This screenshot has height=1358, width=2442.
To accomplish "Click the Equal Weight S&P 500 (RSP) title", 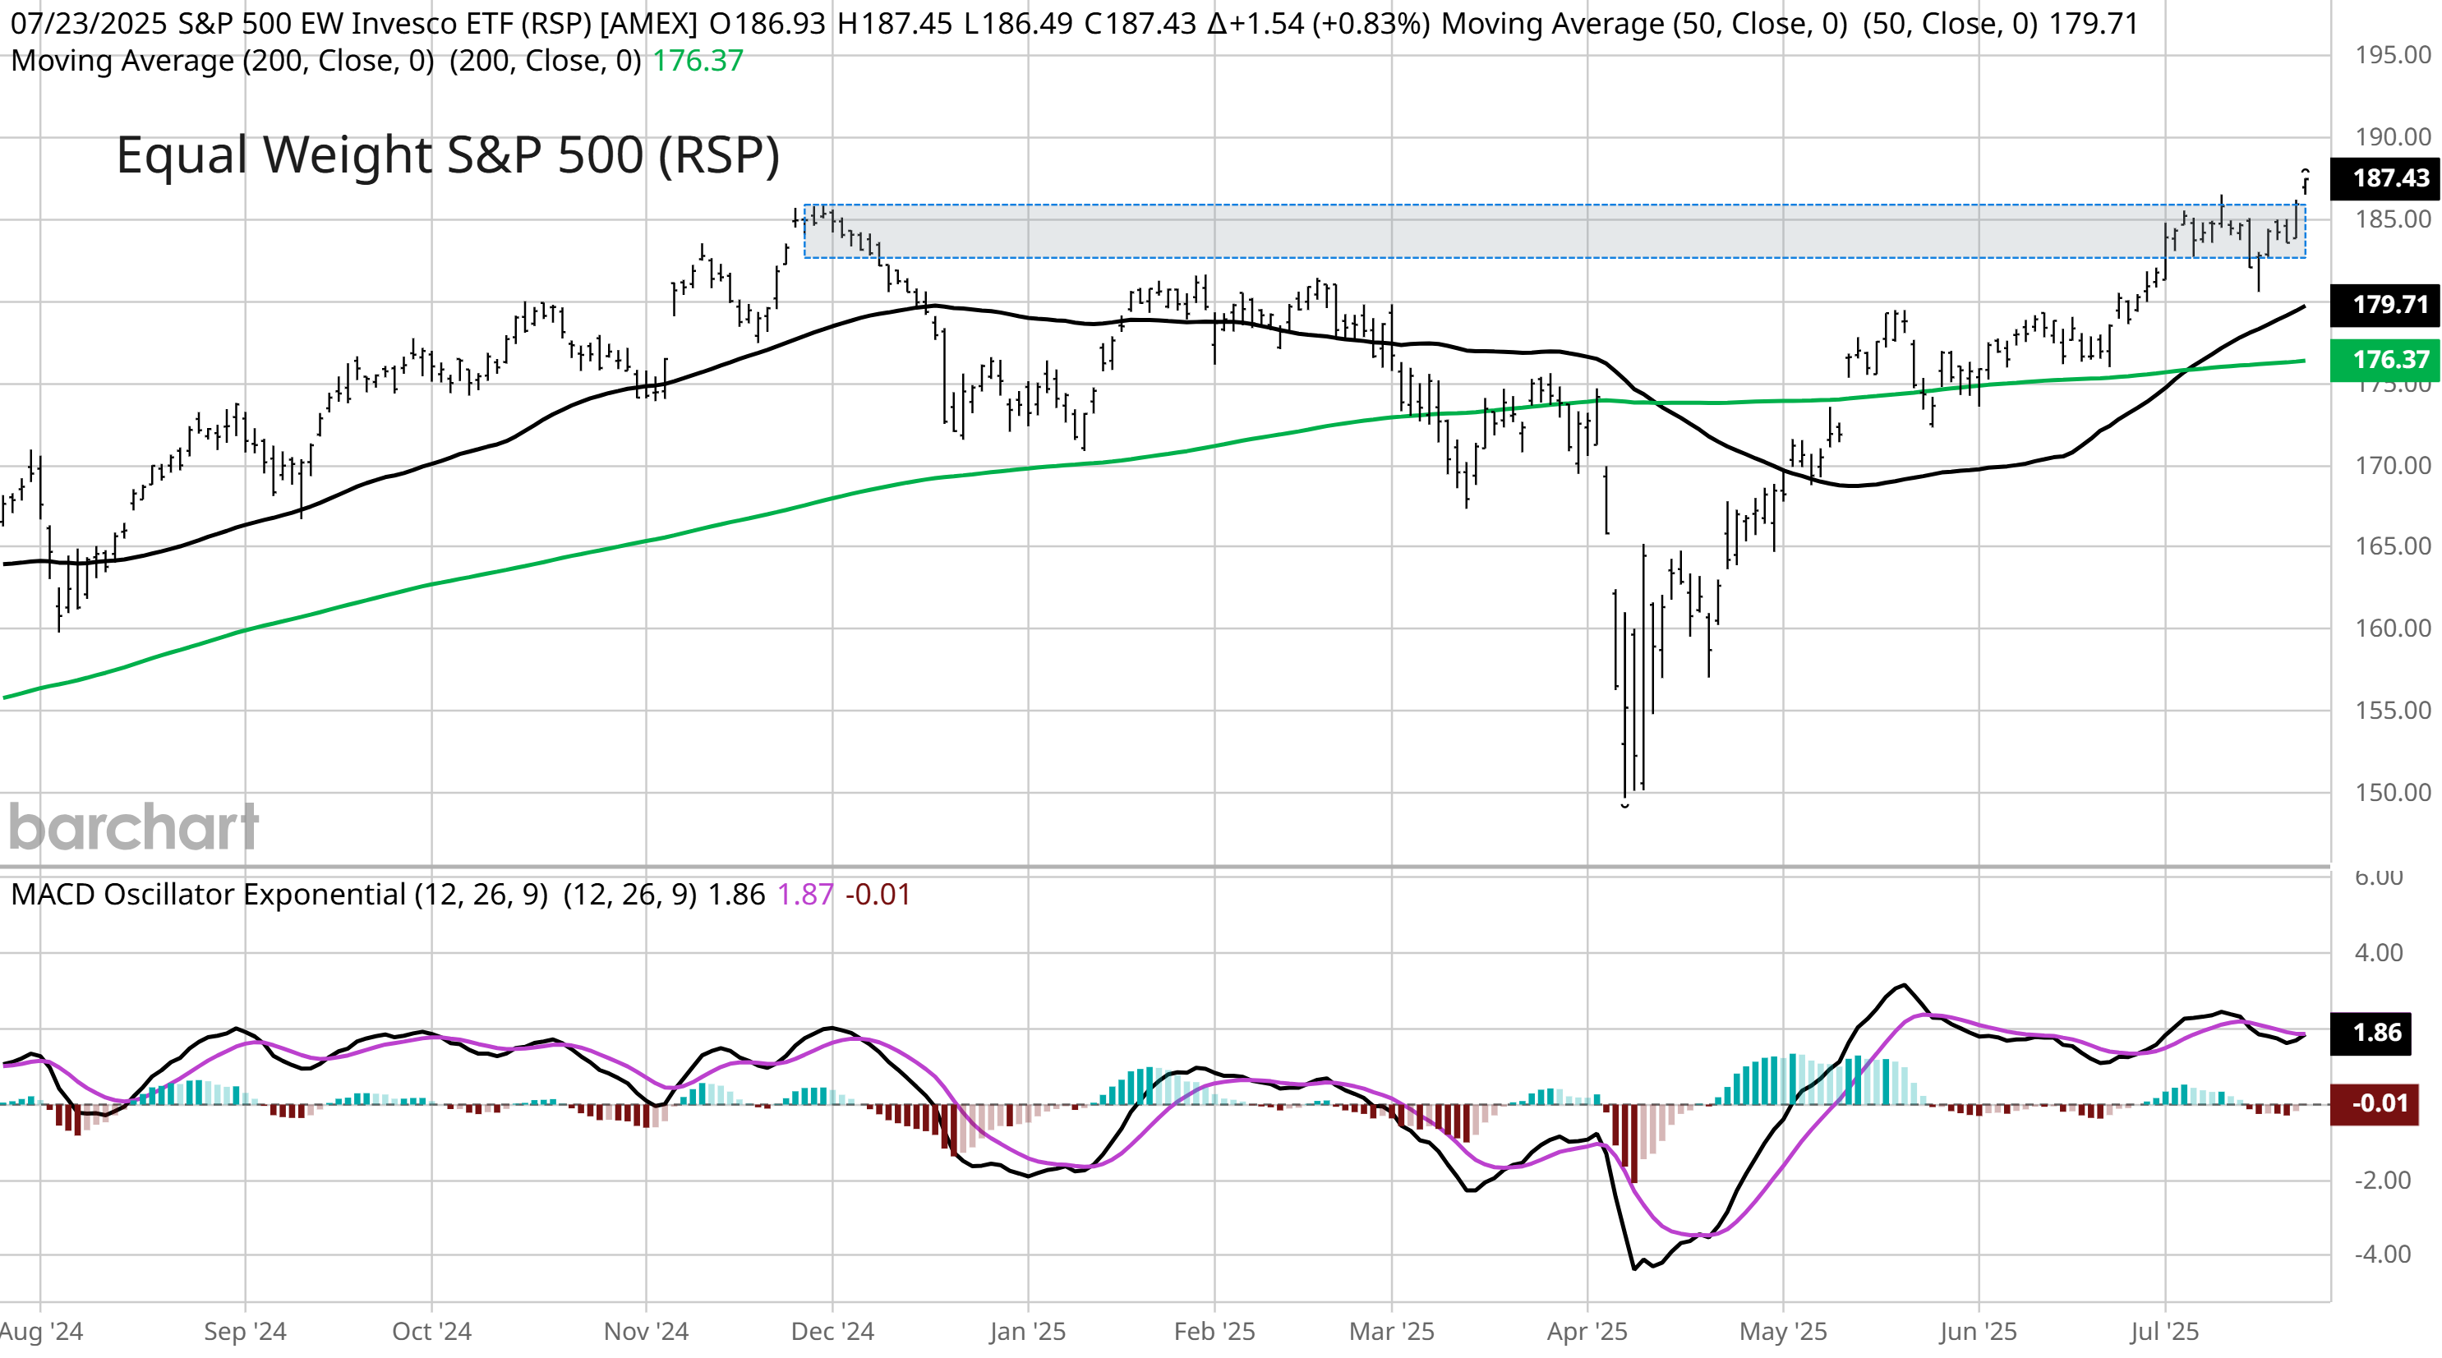I will (448, 155).
